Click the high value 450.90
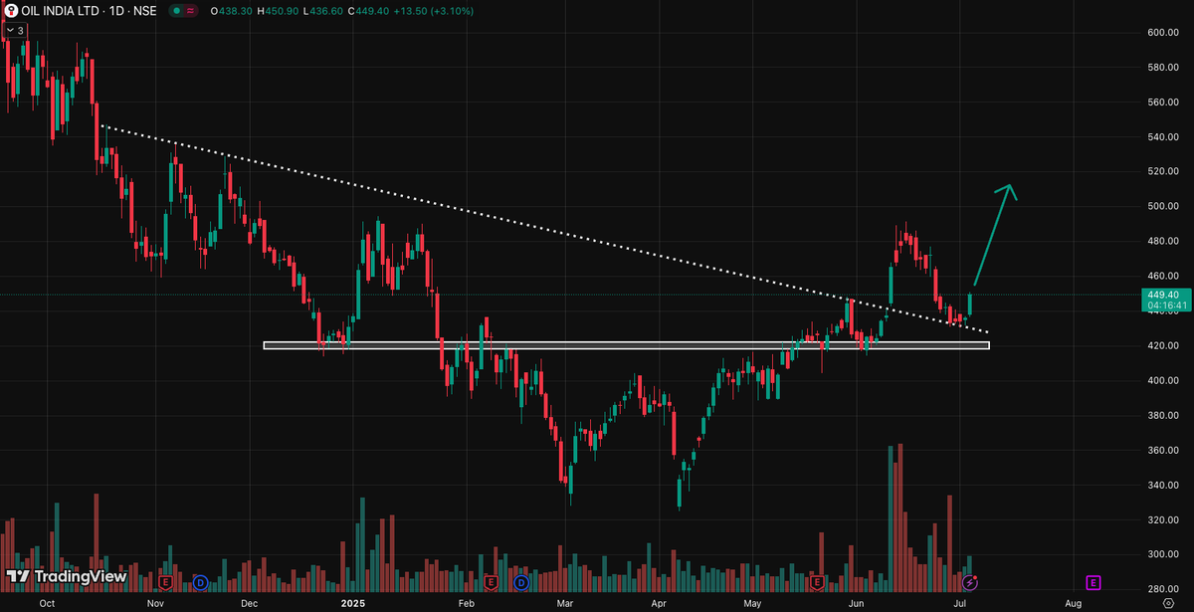 pos(281,11)
